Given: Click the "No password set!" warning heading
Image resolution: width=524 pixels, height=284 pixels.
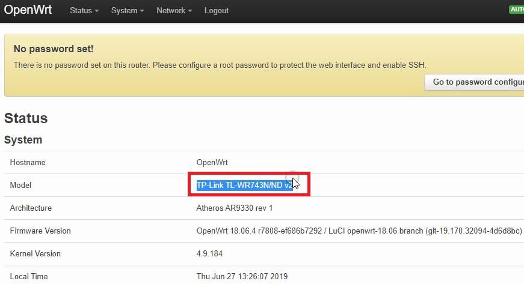Looking at the screenshot, I should 54,49.
